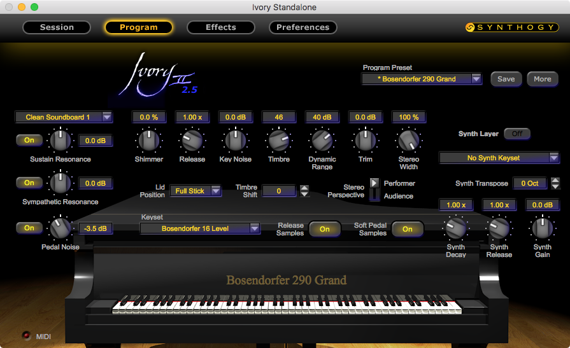The width and height of the screenshot is (570, 348).
Task: Click the Ivory II 2.5 logo
Action: pyautogui.click(x=158, y=75)
